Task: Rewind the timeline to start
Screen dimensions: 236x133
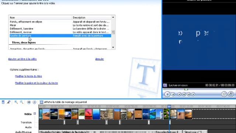Action: [x=29, y=102]
